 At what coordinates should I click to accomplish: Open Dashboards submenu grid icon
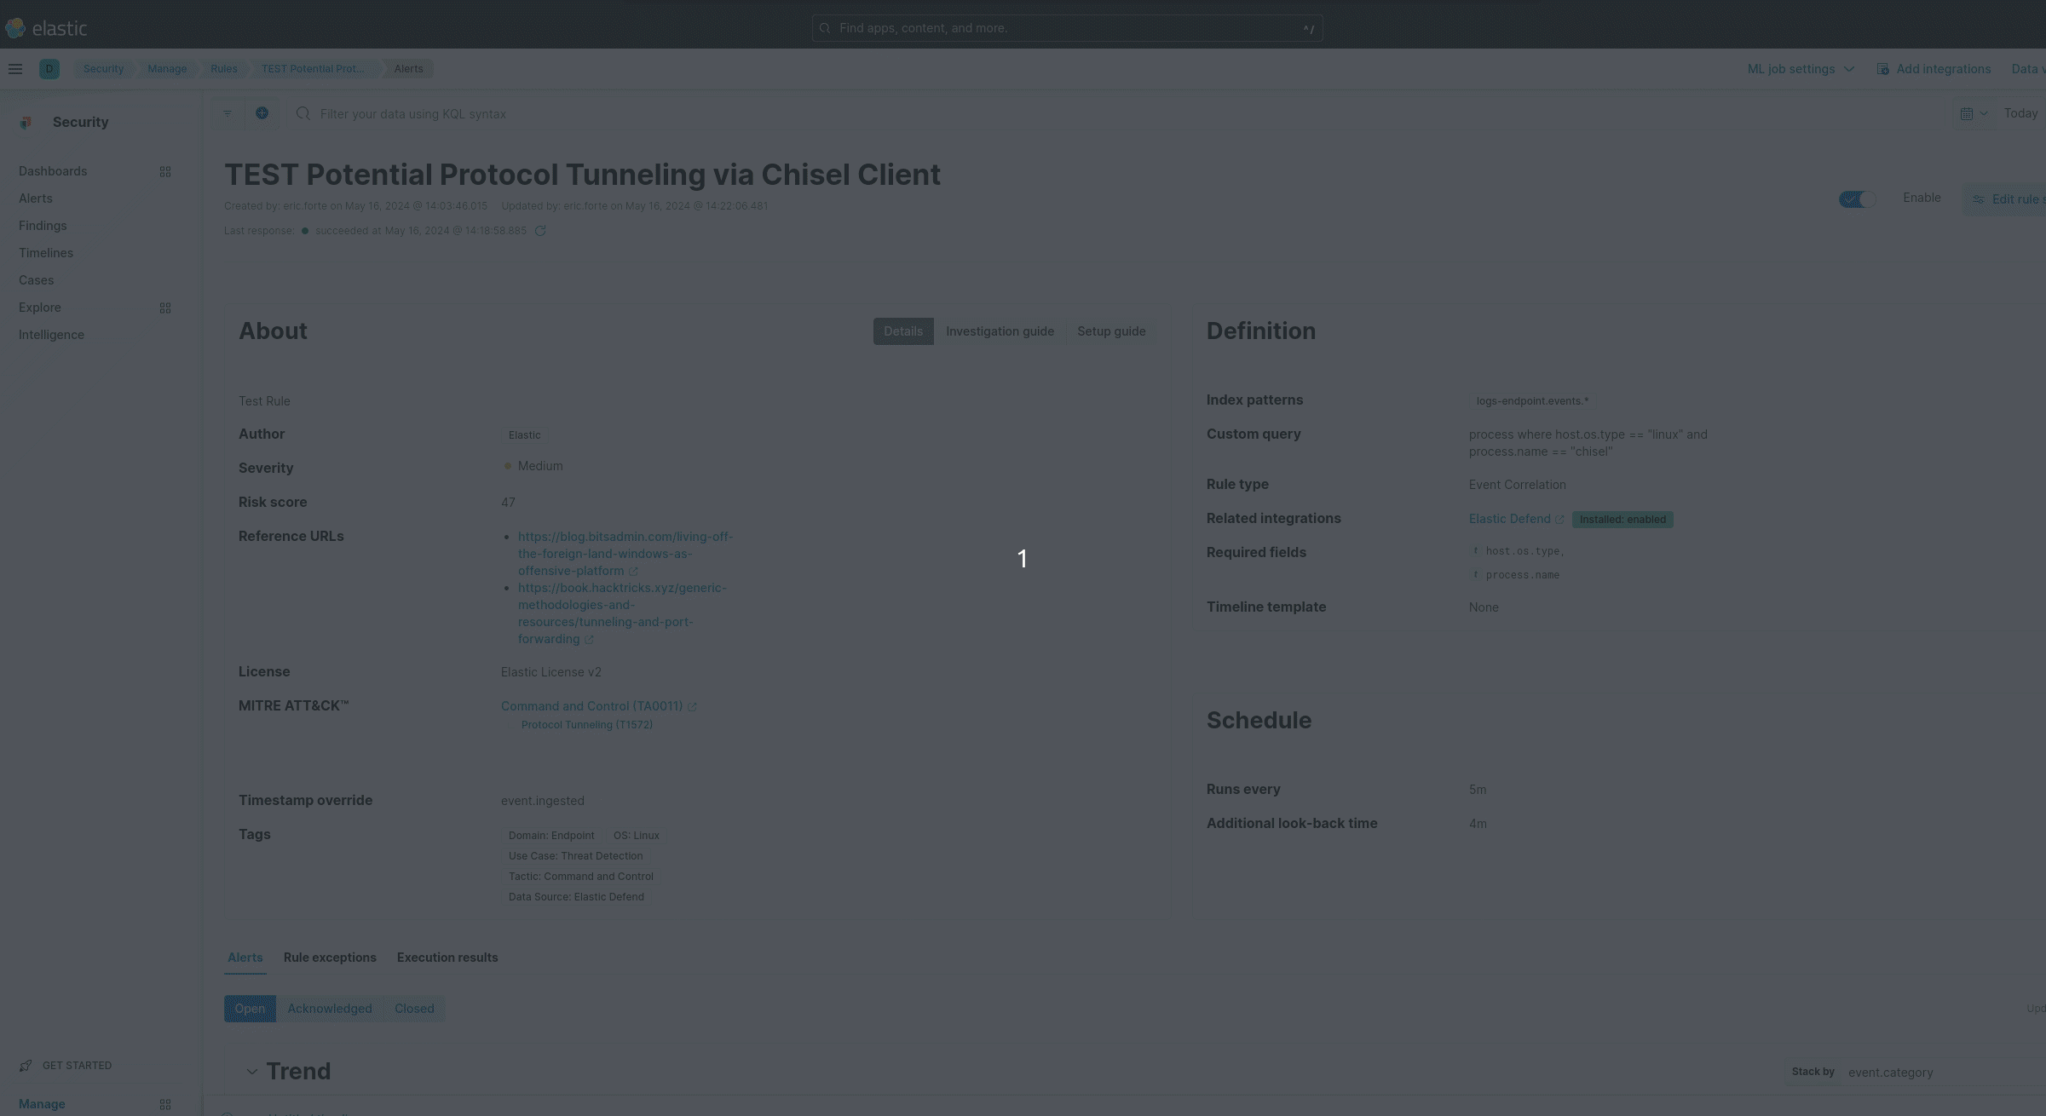(165, 171)
